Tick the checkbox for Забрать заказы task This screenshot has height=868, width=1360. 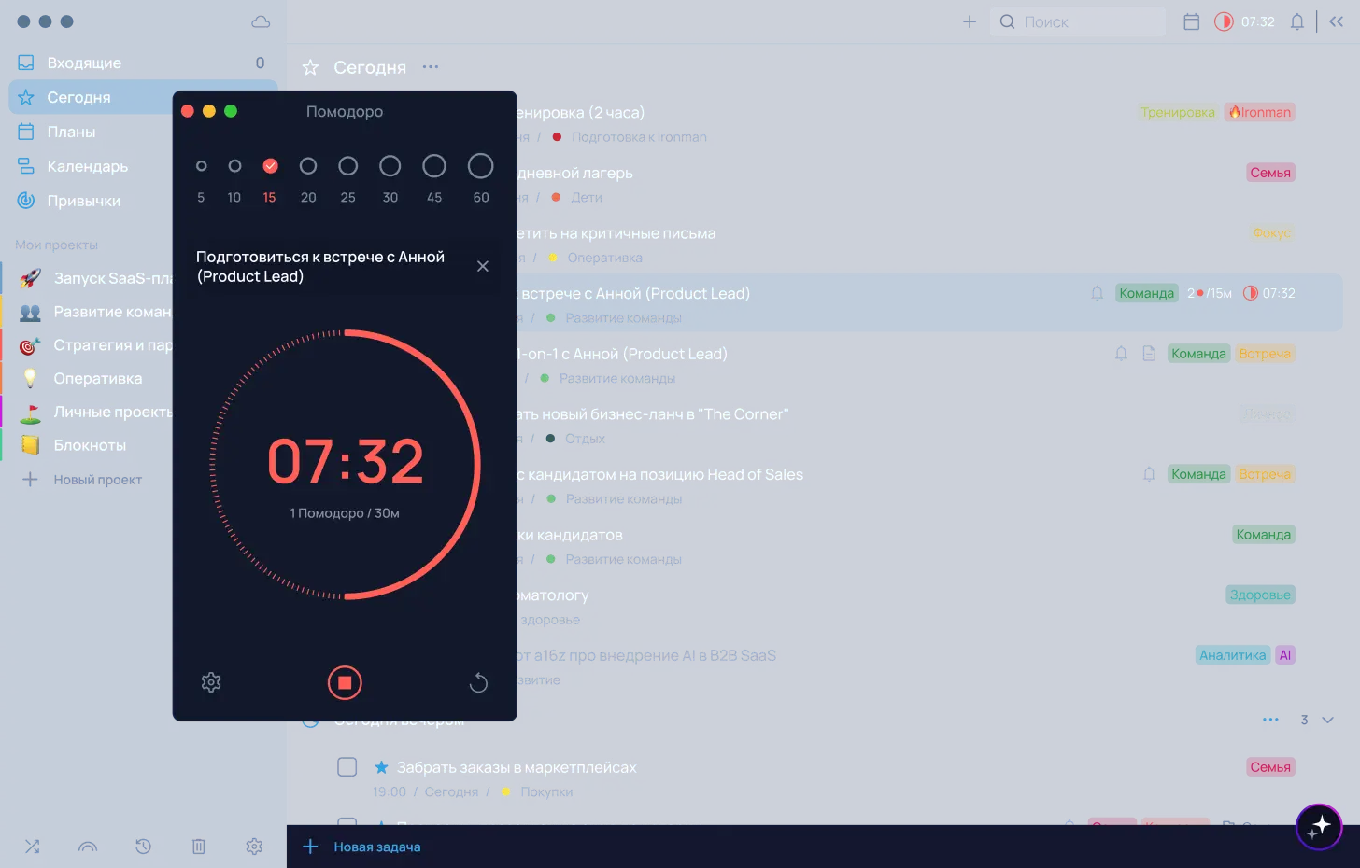[x=347, y=767]
